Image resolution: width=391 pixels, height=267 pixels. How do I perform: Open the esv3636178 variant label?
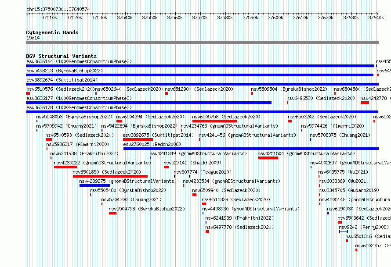pyautogui.click(x=79, y=107)
